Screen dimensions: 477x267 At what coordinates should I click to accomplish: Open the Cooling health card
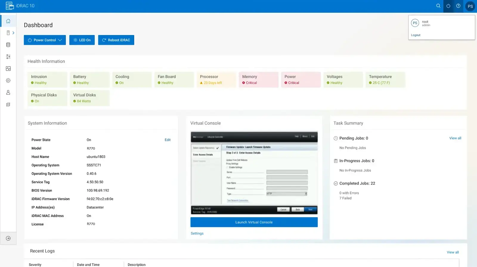132,79
